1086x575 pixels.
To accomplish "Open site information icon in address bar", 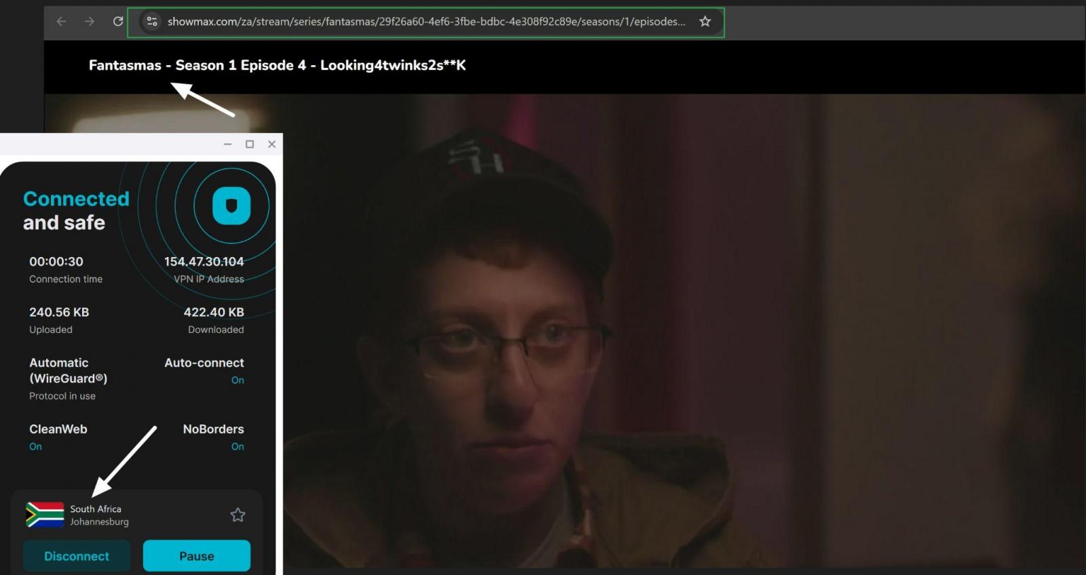I will click(152, 22).
